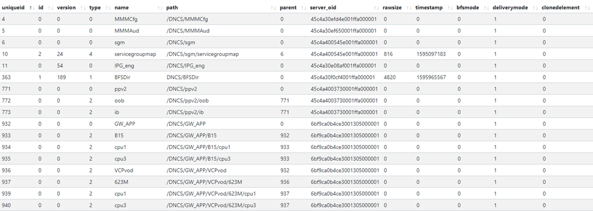
Task: Select path /DNCS/GW_APP/B15/cpu1
Action: 199,148
